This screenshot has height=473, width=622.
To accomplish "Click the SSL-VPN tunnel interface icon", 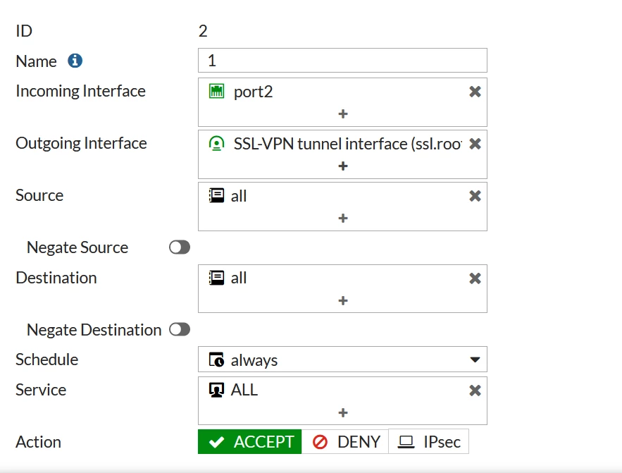I will [216, 143].
